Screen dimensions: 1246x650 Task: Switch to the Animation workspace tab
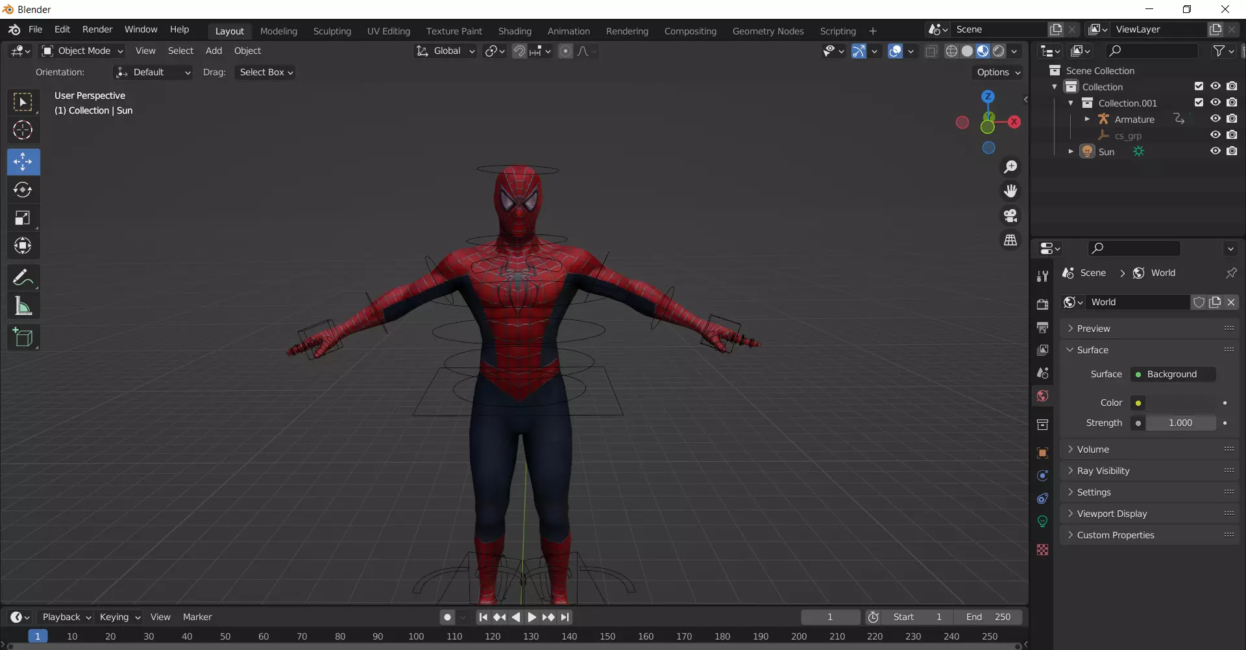click(568, 31)
